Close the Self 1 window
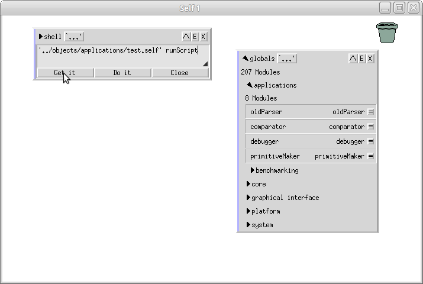 [x=414, y=8]
